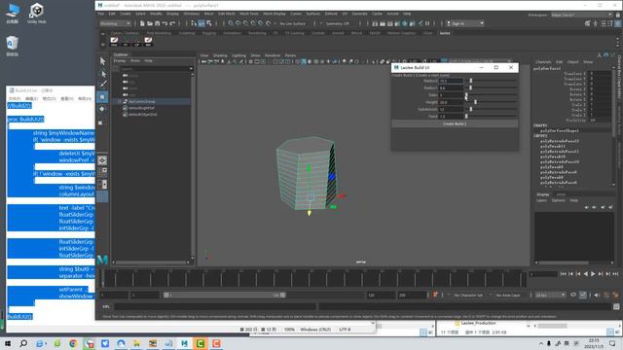Click Height value field in Build UI
623x350 pixels.
coord(451,102)
